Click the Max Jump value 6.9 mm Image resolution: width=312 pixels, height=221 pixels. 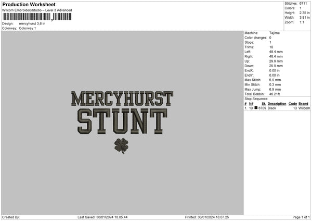coord(275,90)
